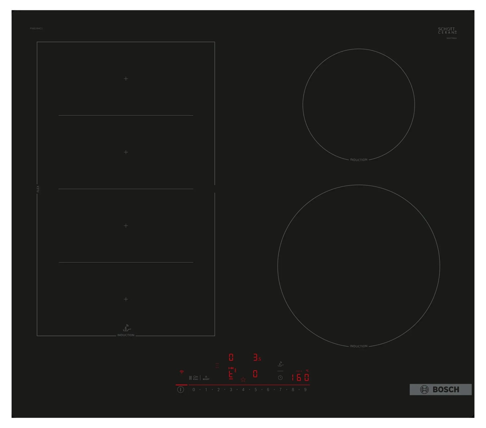This screenshot has width=486, height=428.
Task: Tap the main power on/off button
Action: [x=180, y=389]
